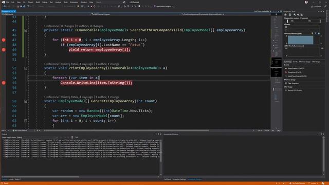Open the Debug menu
This screenshot has height=185, width=329.
point(45,2)
